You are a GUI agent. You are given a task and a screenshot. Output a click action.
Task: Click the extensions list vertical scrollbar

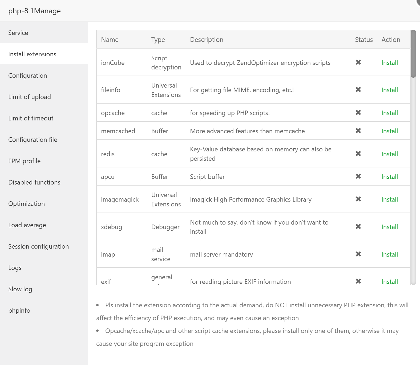(413, 54)
